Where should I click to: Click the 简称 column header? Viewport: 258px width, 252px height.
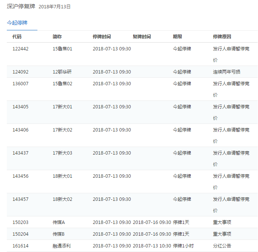coord(57,37)
